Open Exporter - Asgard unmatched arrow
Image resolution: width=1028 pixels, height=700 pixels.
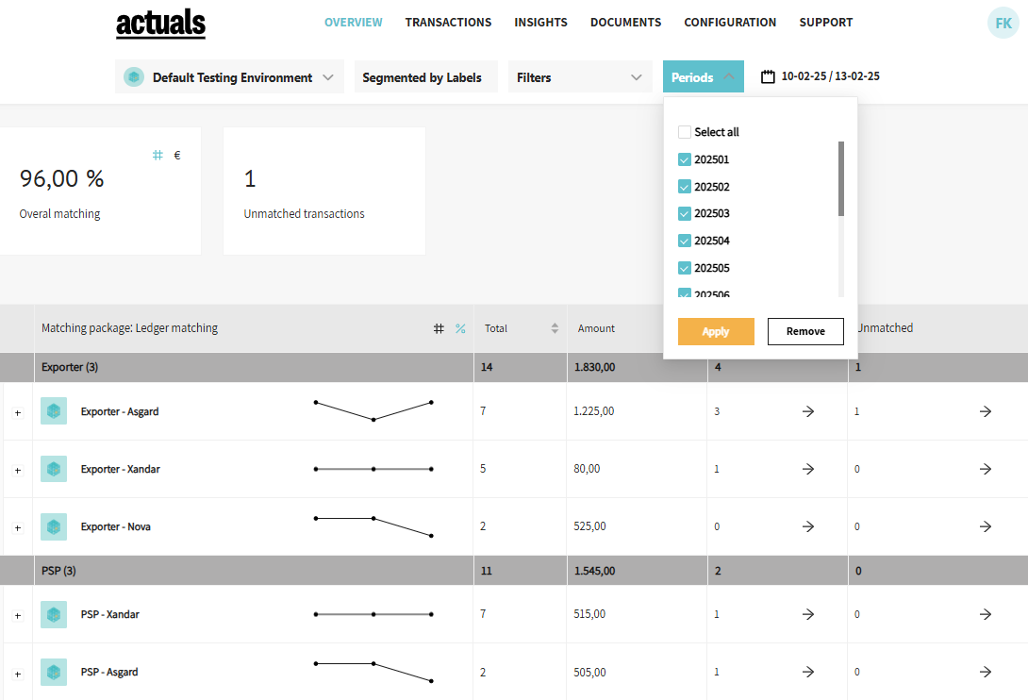click(986, 411)
